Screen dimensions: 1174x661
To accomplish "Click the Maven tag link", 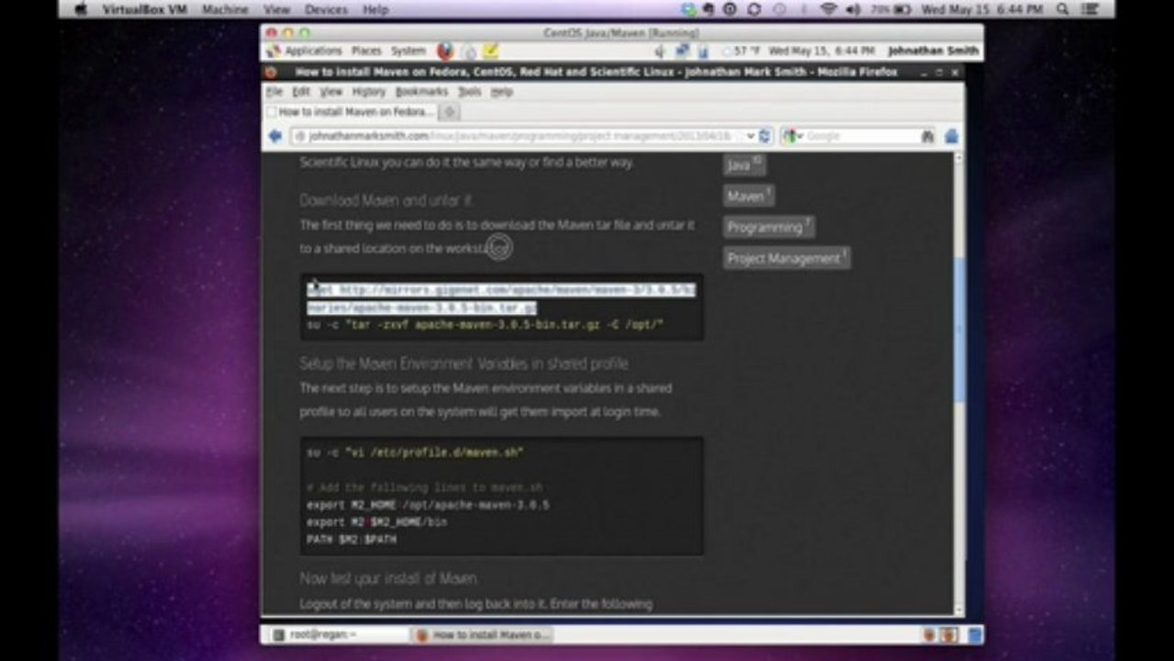I will coord(749,196).
